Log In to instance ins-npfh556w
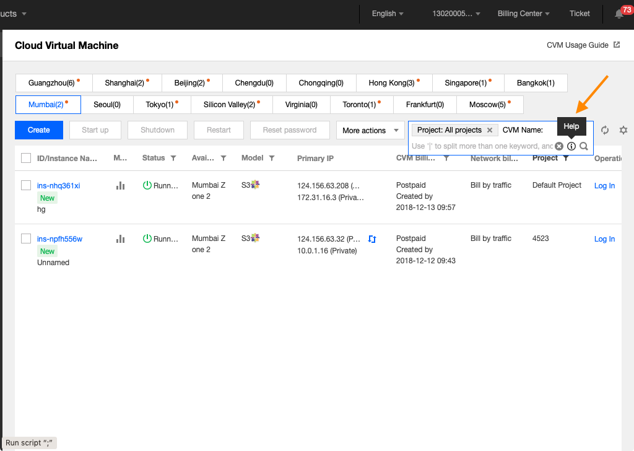The width and height of the screenshot is (634, 451). click(x=604, y=239)
